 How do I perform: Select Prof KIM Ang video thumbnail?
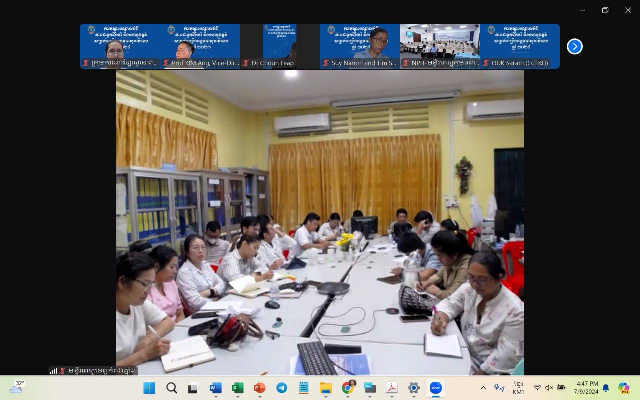[x=200, y=46]
